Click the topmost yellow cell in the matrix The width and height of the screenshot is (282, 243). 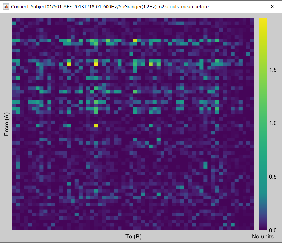tap(135, 40)
